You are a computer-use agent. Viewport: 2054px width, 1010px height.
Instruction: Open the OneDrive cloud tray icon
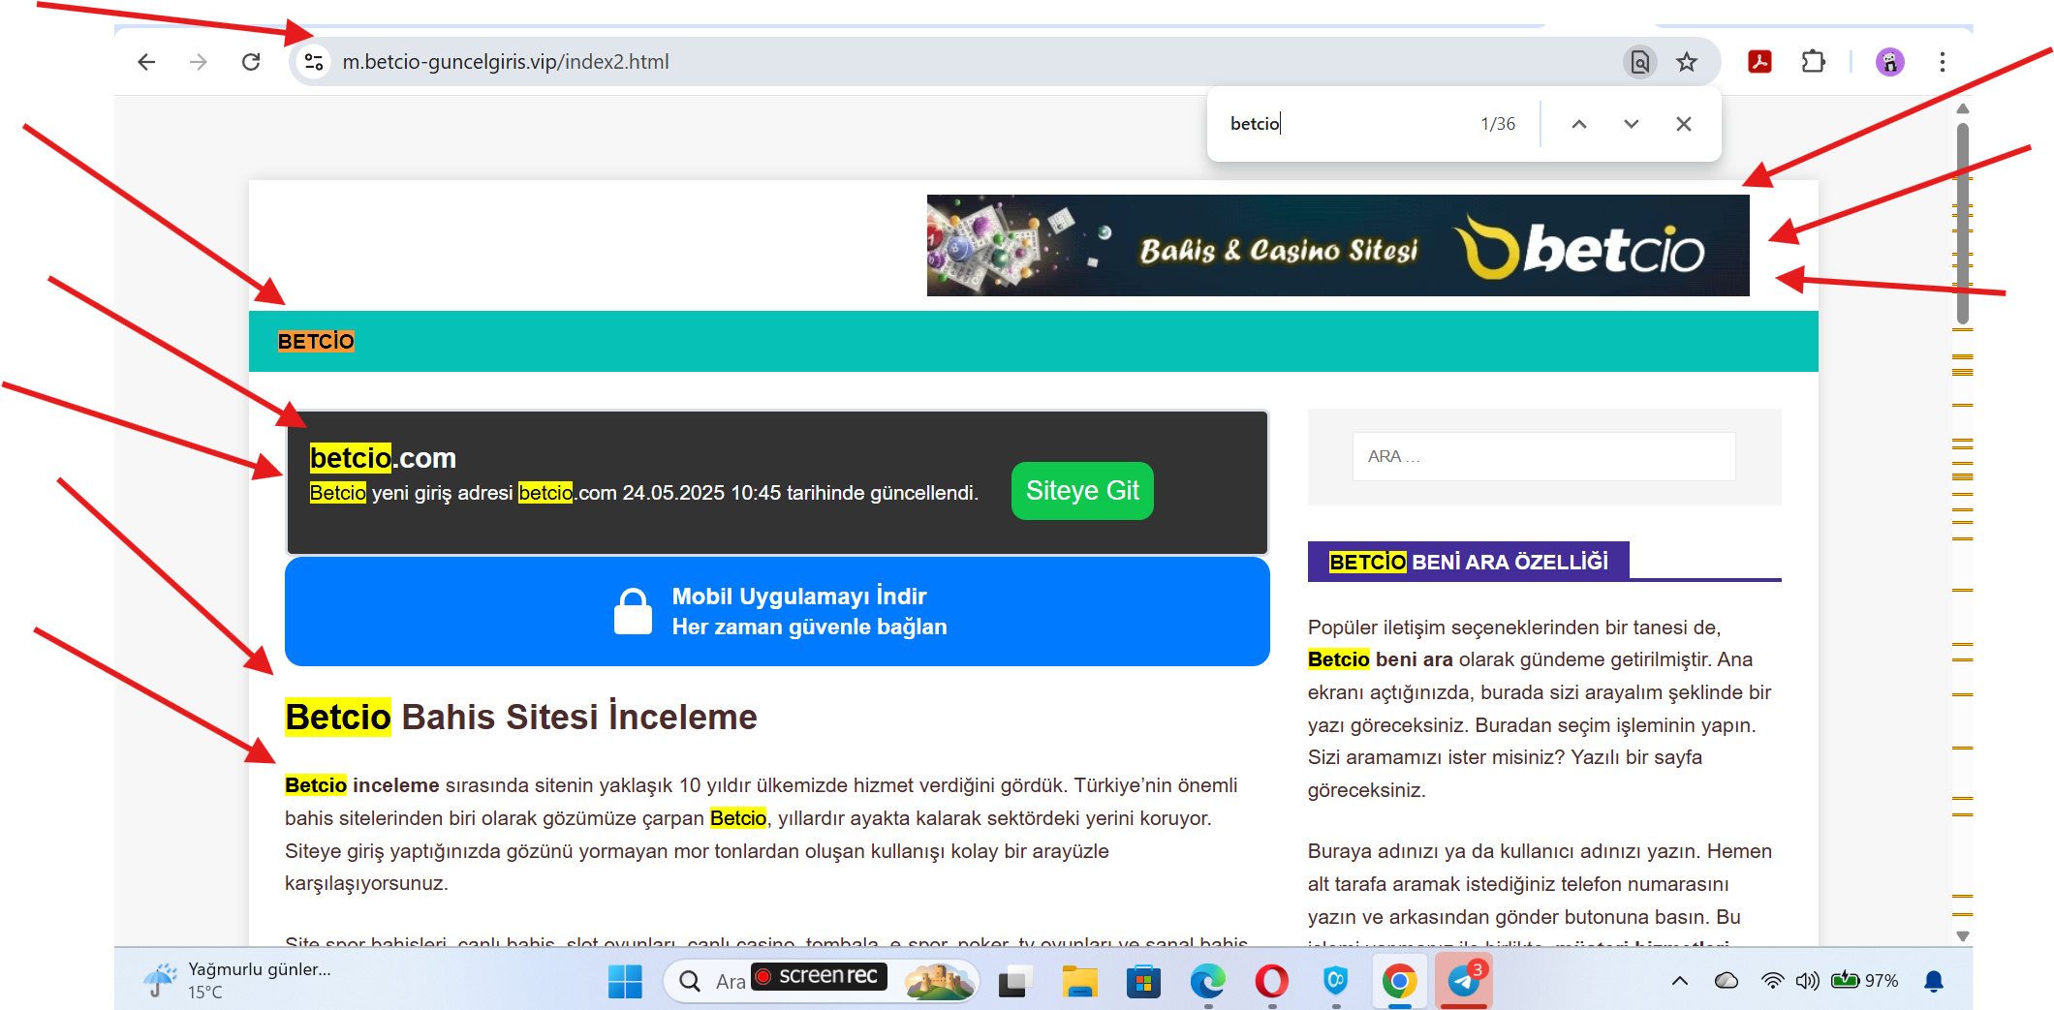tap(1727, 981)
